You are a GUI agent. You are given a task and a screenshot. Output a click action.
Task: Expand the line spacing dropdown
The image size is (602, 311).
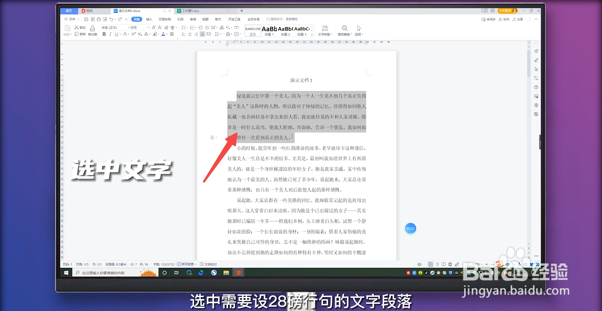point(220,34)
